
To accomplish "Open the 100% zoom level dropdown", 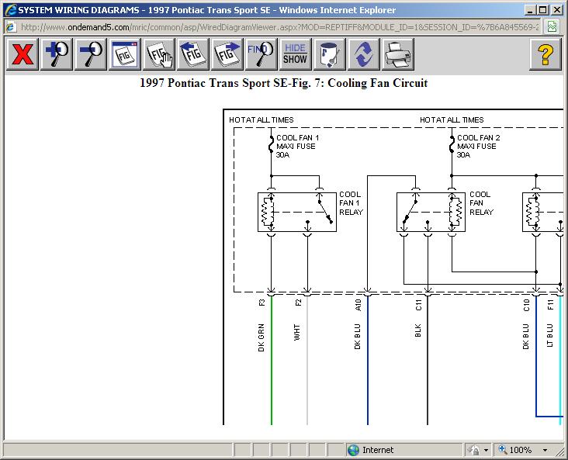I will tap(545, 450).
